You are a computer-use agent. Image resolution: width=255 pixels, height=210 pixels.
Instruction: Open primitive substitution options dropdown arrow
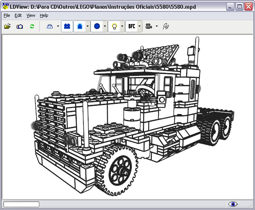tap(105, 26)
